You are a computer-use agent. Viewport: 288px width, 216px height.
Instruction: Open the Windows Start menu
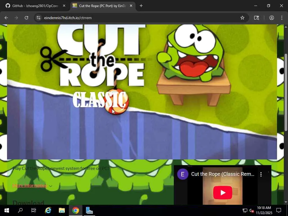pyautogui.click(x=7, y=210)
